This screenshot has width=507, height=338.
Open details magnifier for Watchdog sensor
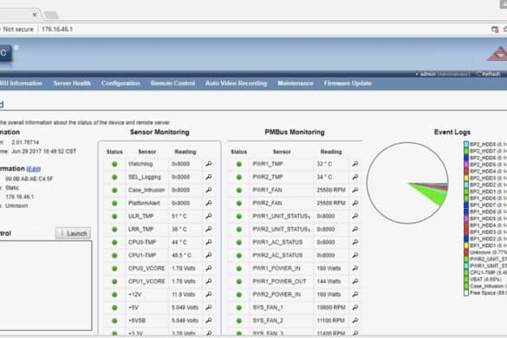click(x=209, y=164)
